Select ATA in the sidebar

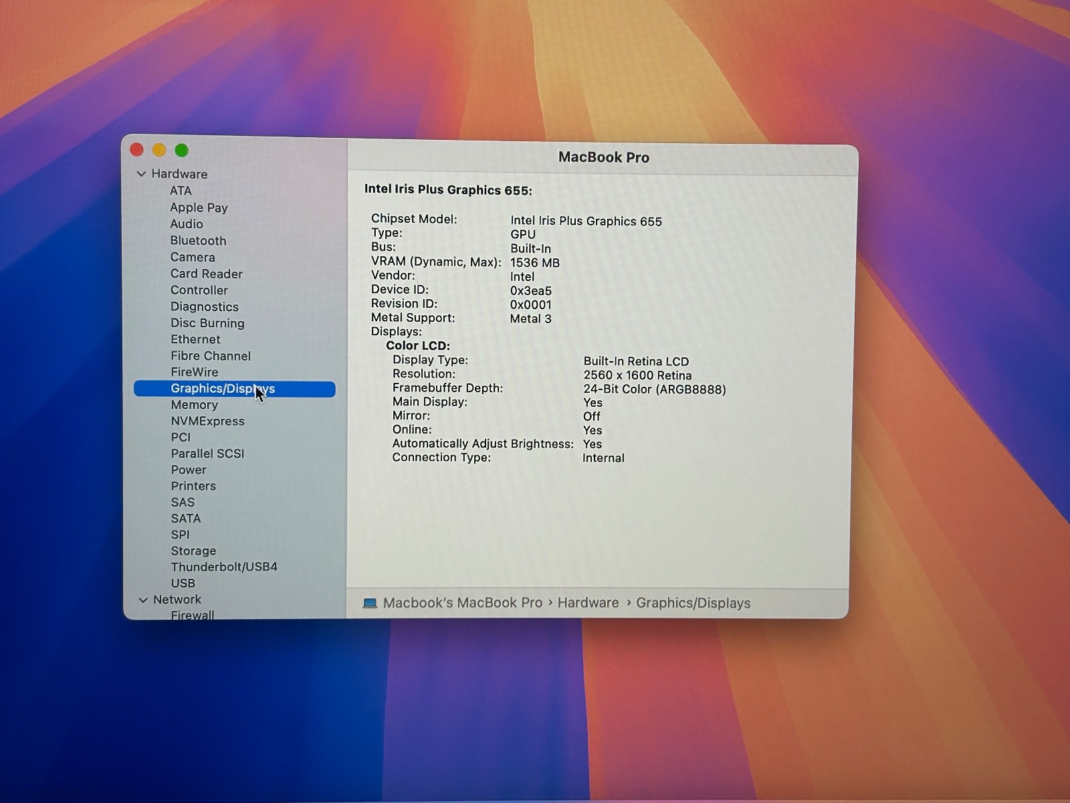181,191
